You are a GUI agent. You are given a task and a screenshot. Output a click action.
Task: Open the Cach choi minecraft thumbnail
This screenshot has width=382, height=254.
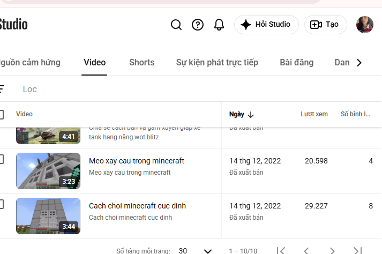click(48, 216)
